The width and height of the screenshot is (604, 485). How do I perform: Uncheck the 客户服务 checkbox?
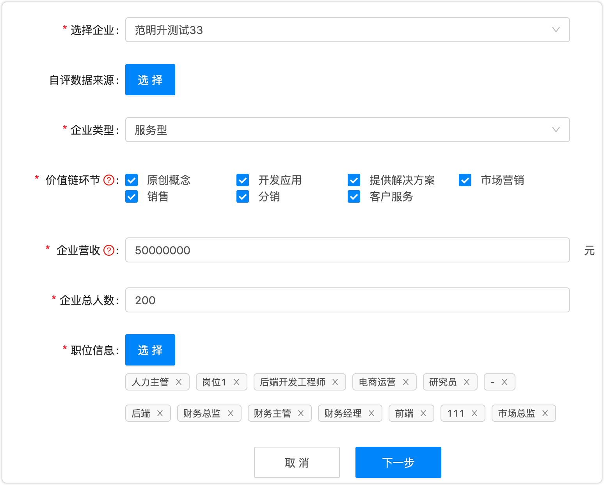click(354, 196)
